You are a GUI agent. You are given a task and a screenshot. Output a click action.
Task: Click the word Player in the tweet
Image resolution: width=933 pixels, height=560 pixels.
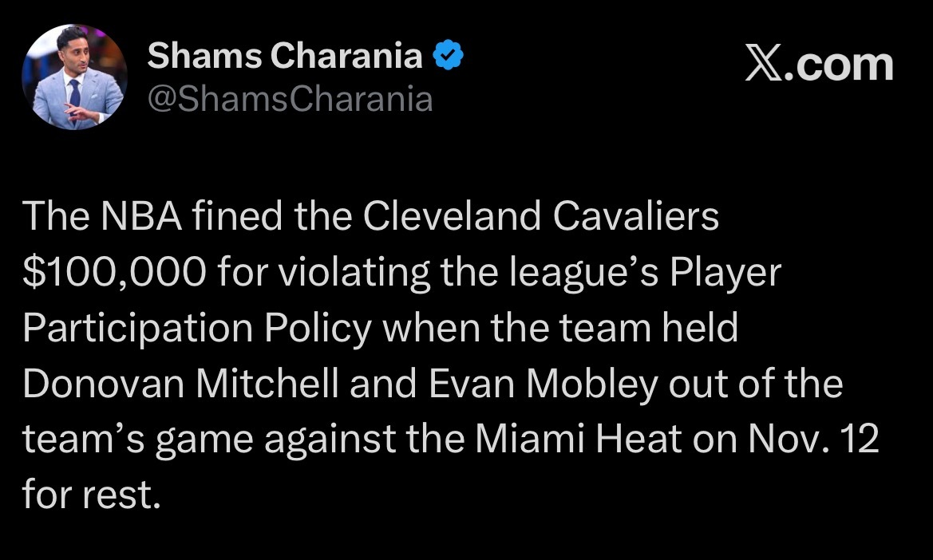[x=725, y=272]
